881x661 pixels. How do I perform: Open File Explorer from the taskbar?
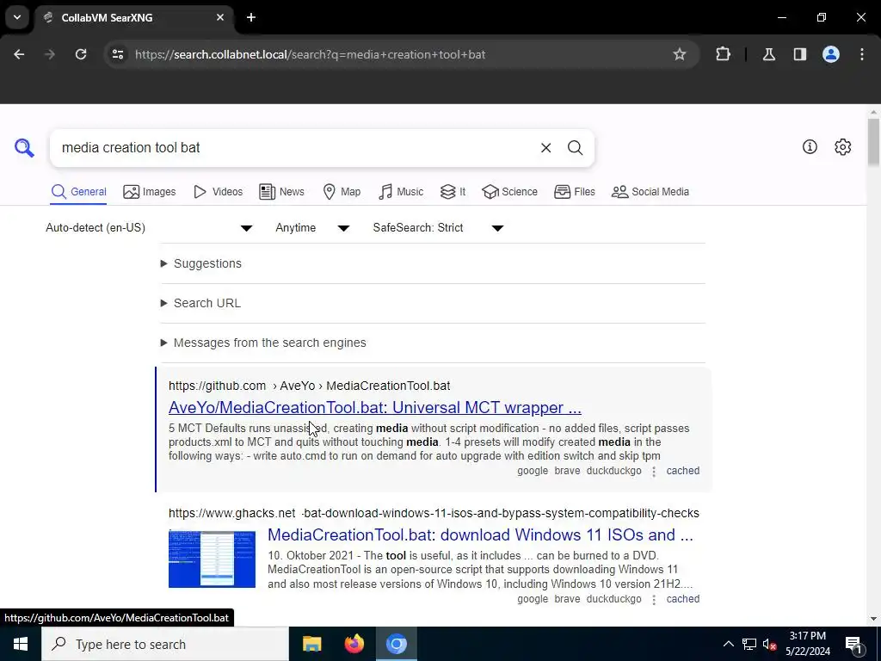311,644
